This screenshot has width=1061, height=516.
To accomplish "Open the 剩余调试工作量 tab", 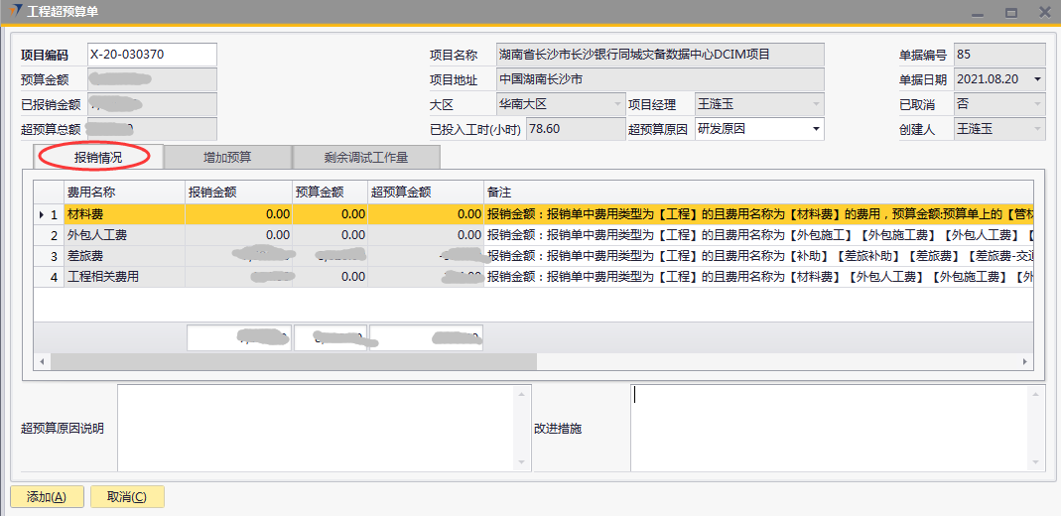I will [x=365, y=157].
